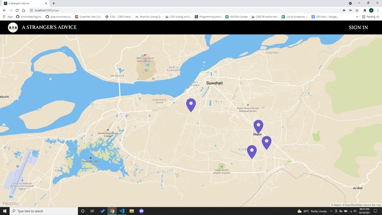The image size is (382, 215).
Task: Open A STRANGER'S ADVICE home title
Action: 49,28
